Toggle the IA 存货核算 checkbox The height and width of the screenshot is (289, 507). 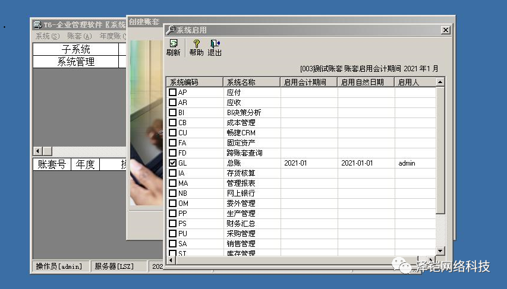coord(172,173)
